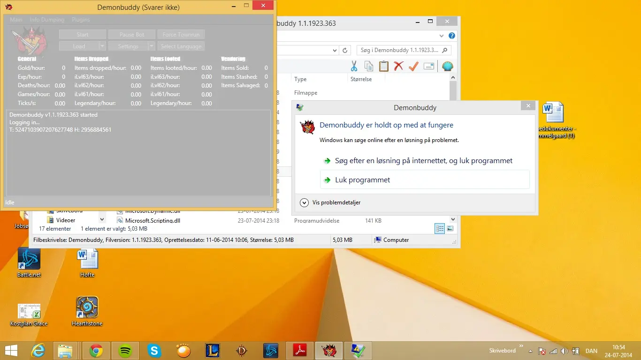Viewport: 641px width, 360px height.
Task: Open Skype from the taskbar
Action: 154,350
